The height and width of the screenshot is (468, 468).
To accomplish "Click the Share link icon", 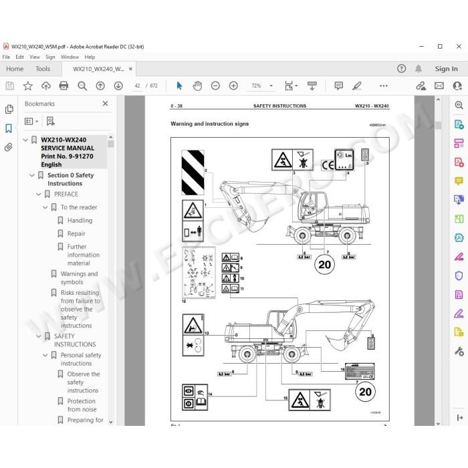I will [421, 86].
